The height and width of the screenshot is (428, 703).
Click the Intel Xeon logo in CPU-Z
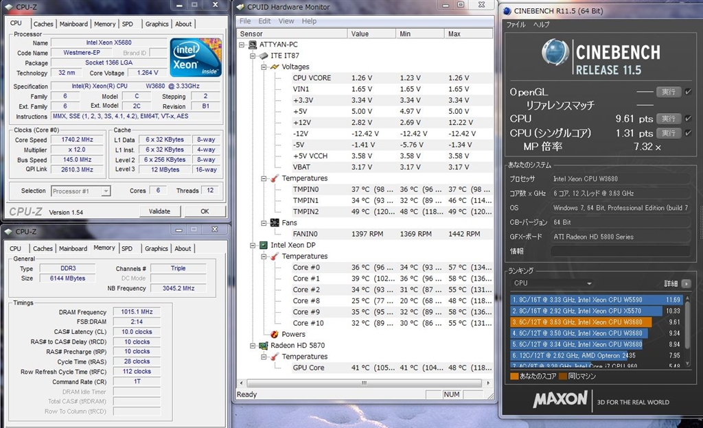coord(196,57)
